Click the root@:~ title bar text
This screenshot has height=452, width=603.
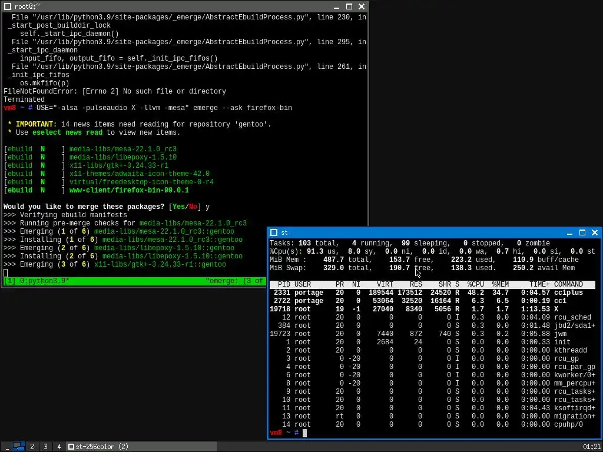coord(27,6)
